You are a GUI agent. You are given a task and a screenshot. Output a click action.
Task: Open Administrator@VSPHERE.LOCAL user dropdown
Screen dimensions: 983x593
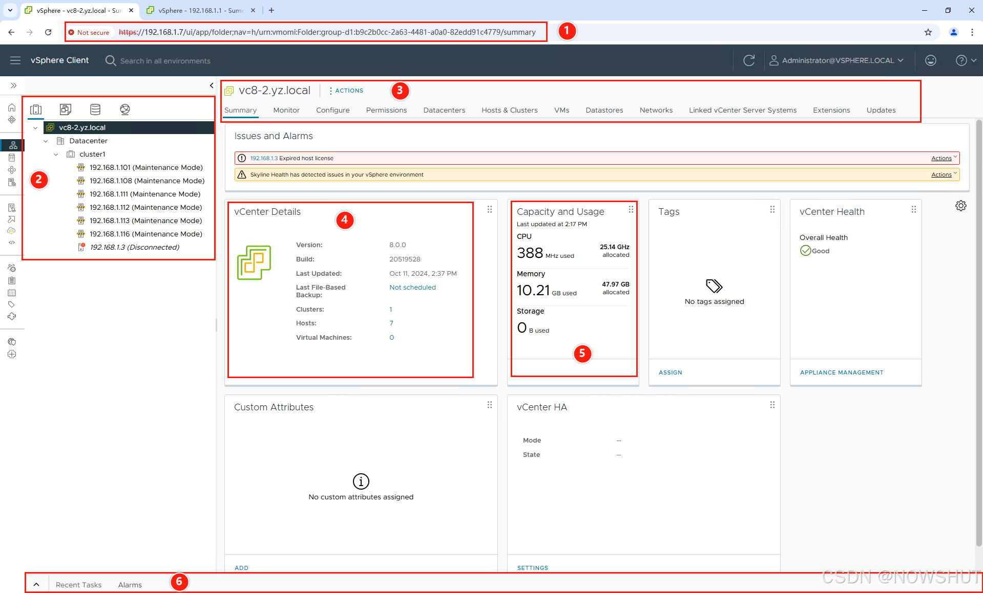pyautogui.click(x=836, y=60)
